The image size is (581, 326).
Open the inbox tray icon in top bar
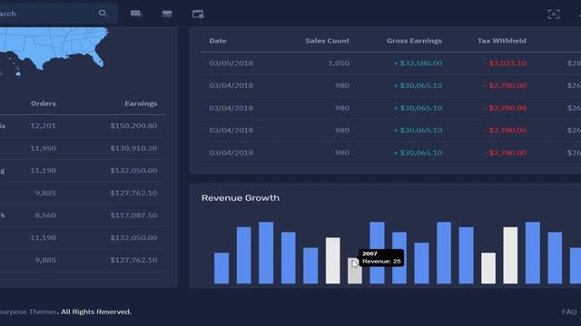point(167,14)
